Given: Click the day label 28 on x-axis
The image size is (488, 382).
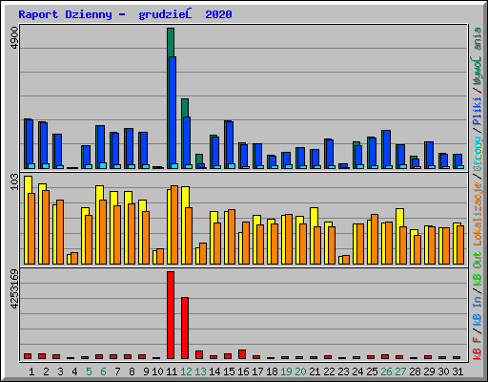Looking at the screenshot, I should point(415,371).
